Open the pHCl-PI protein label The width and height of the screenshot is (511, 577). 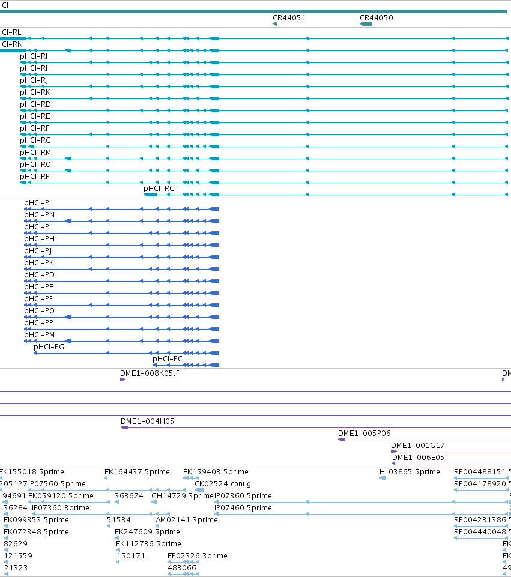pyautogui.click(x=37, y=227)
